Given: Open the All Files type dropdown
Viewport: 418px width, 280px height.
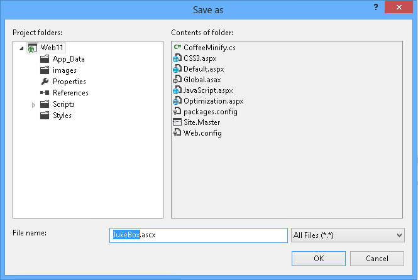Looking at the screenshot, I should (x=348, y=235).
